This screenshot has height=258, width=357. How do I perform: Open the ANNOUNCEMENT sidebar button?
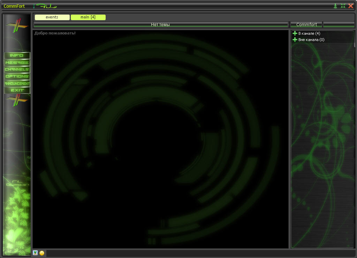pos(17,83)
